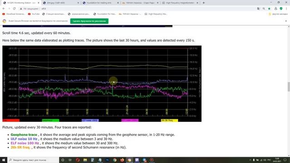This screenshot has height=163, width=290.
Task: Open the Rozetka Ukraine bookmark
Action: 130,14
